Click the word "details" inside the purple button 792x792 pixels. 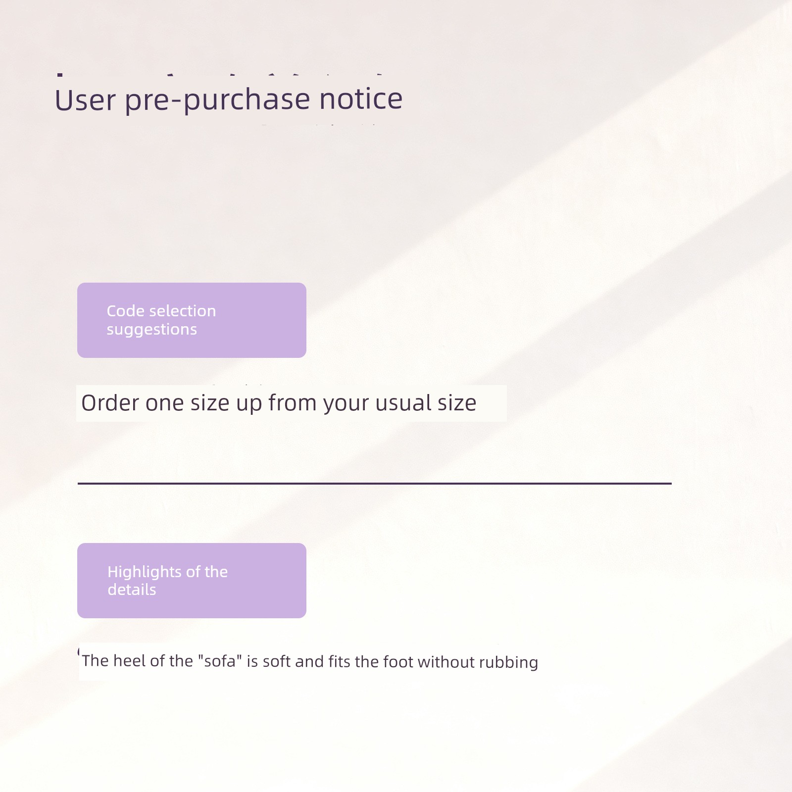pyautogui.click(x=132, y=590)
